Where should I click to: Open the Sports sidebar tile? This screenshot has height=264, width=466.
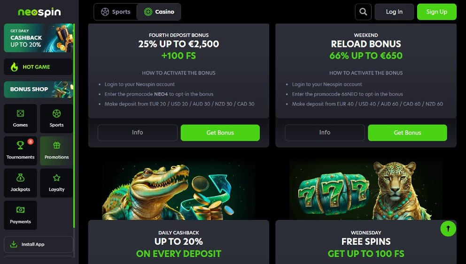tap(56, 118)
